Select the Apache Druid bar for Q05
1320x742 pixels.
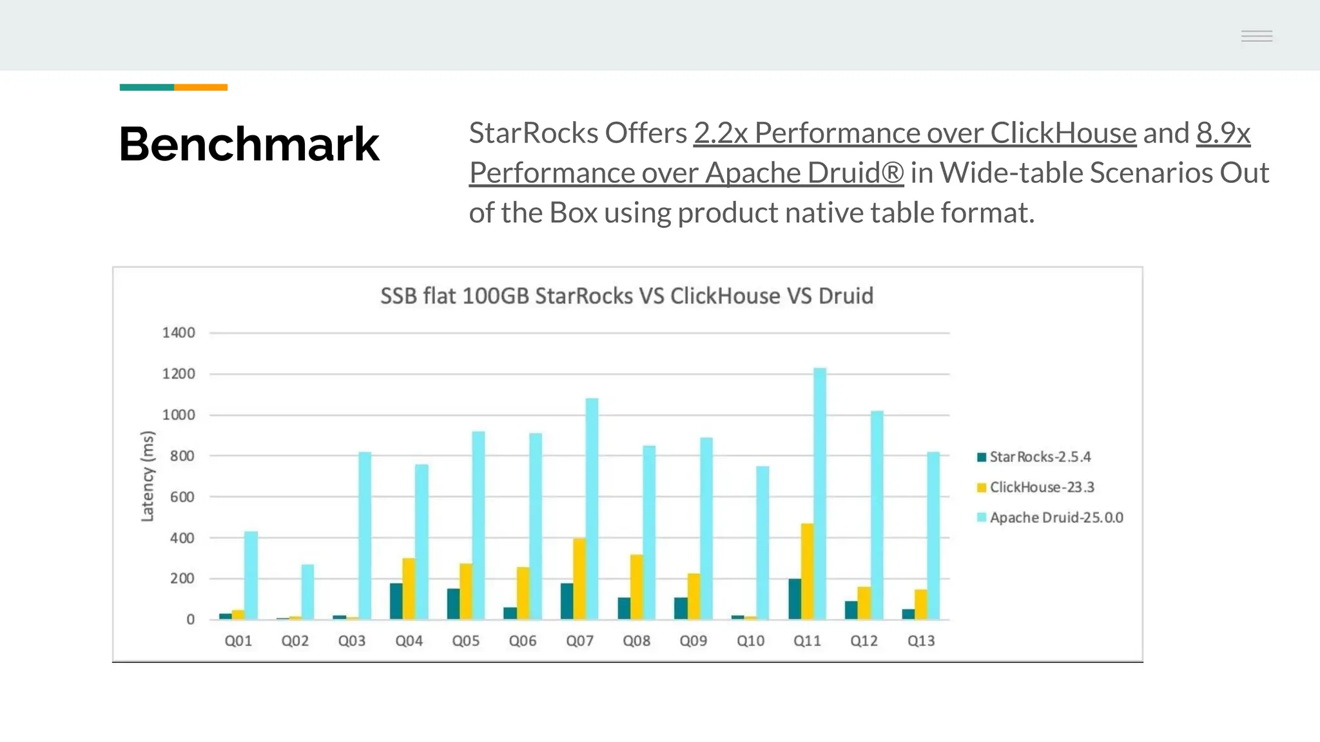[478, 526]
